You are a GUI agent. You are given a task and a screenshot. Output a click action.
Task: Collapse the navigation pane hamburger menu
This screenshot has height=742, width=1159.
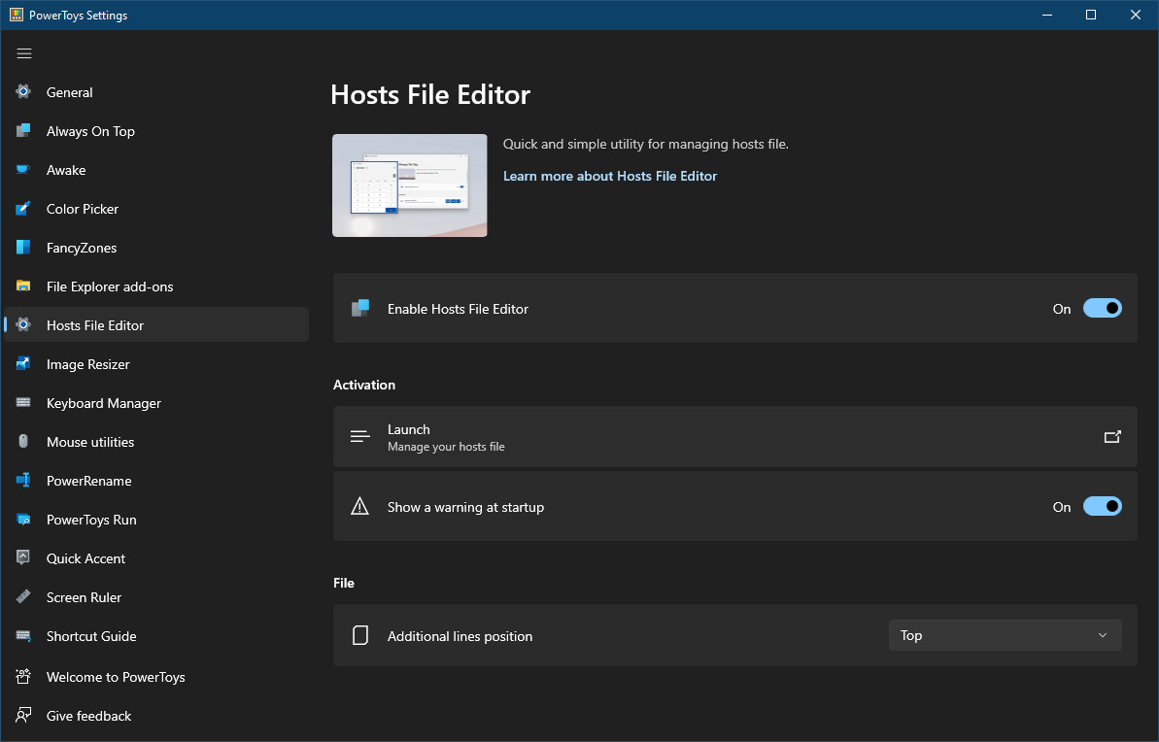pyautogui.click(x=24, y=53)
